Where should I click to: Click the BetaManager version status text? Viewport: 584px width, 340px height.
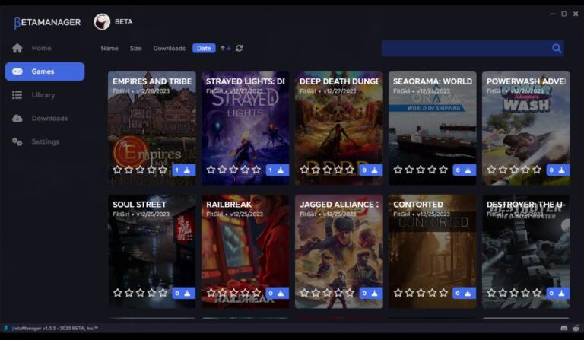(x=55, y=328)
